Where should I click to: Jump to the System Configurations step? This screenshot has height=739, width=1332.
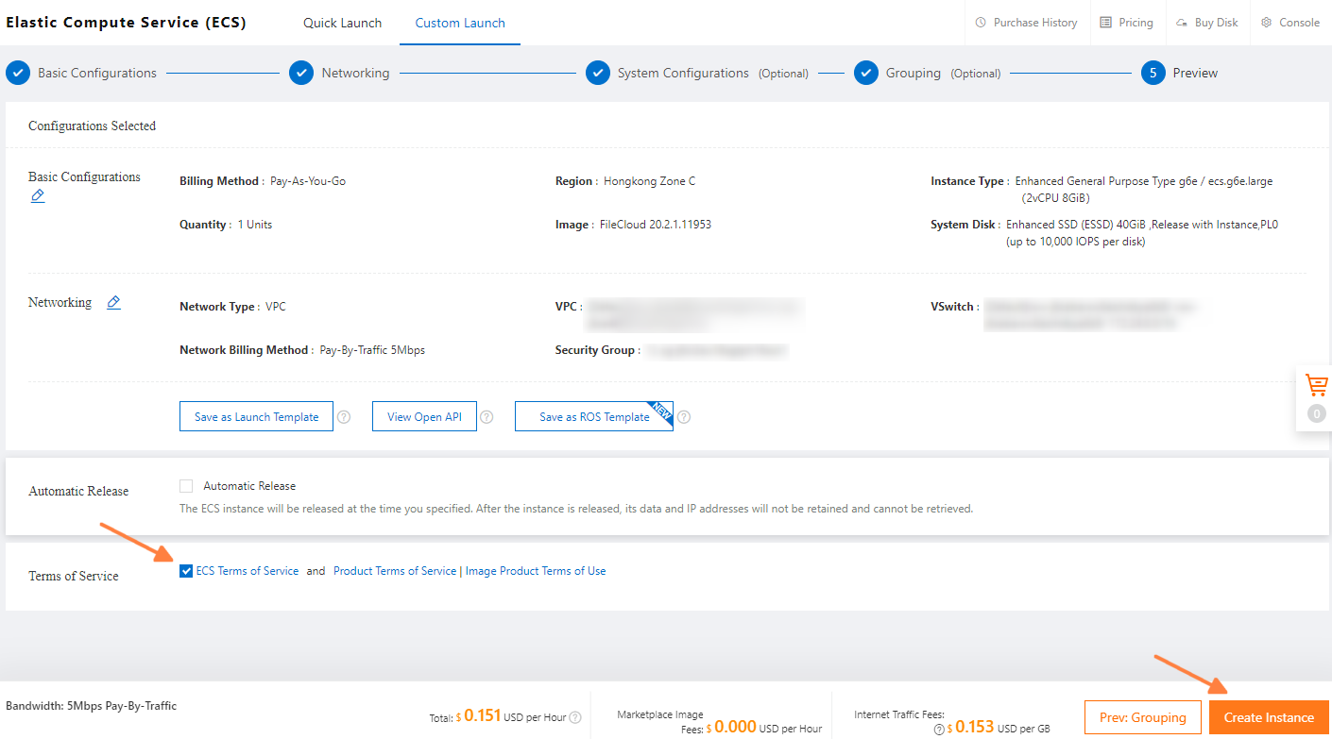(x=682, y=73)
